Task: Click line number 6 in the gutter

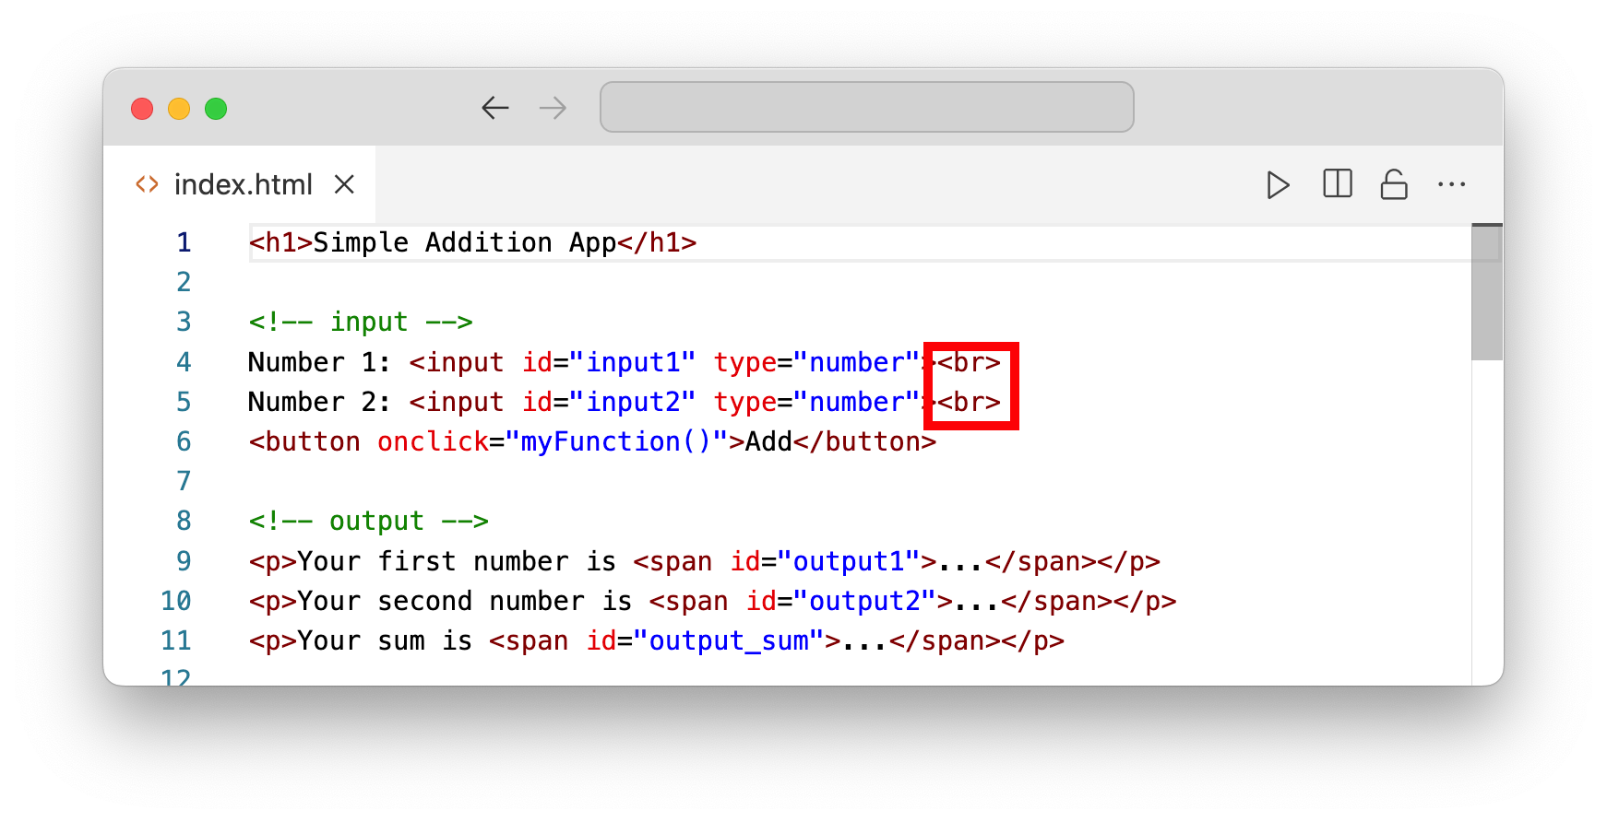Action: point(184,441)
